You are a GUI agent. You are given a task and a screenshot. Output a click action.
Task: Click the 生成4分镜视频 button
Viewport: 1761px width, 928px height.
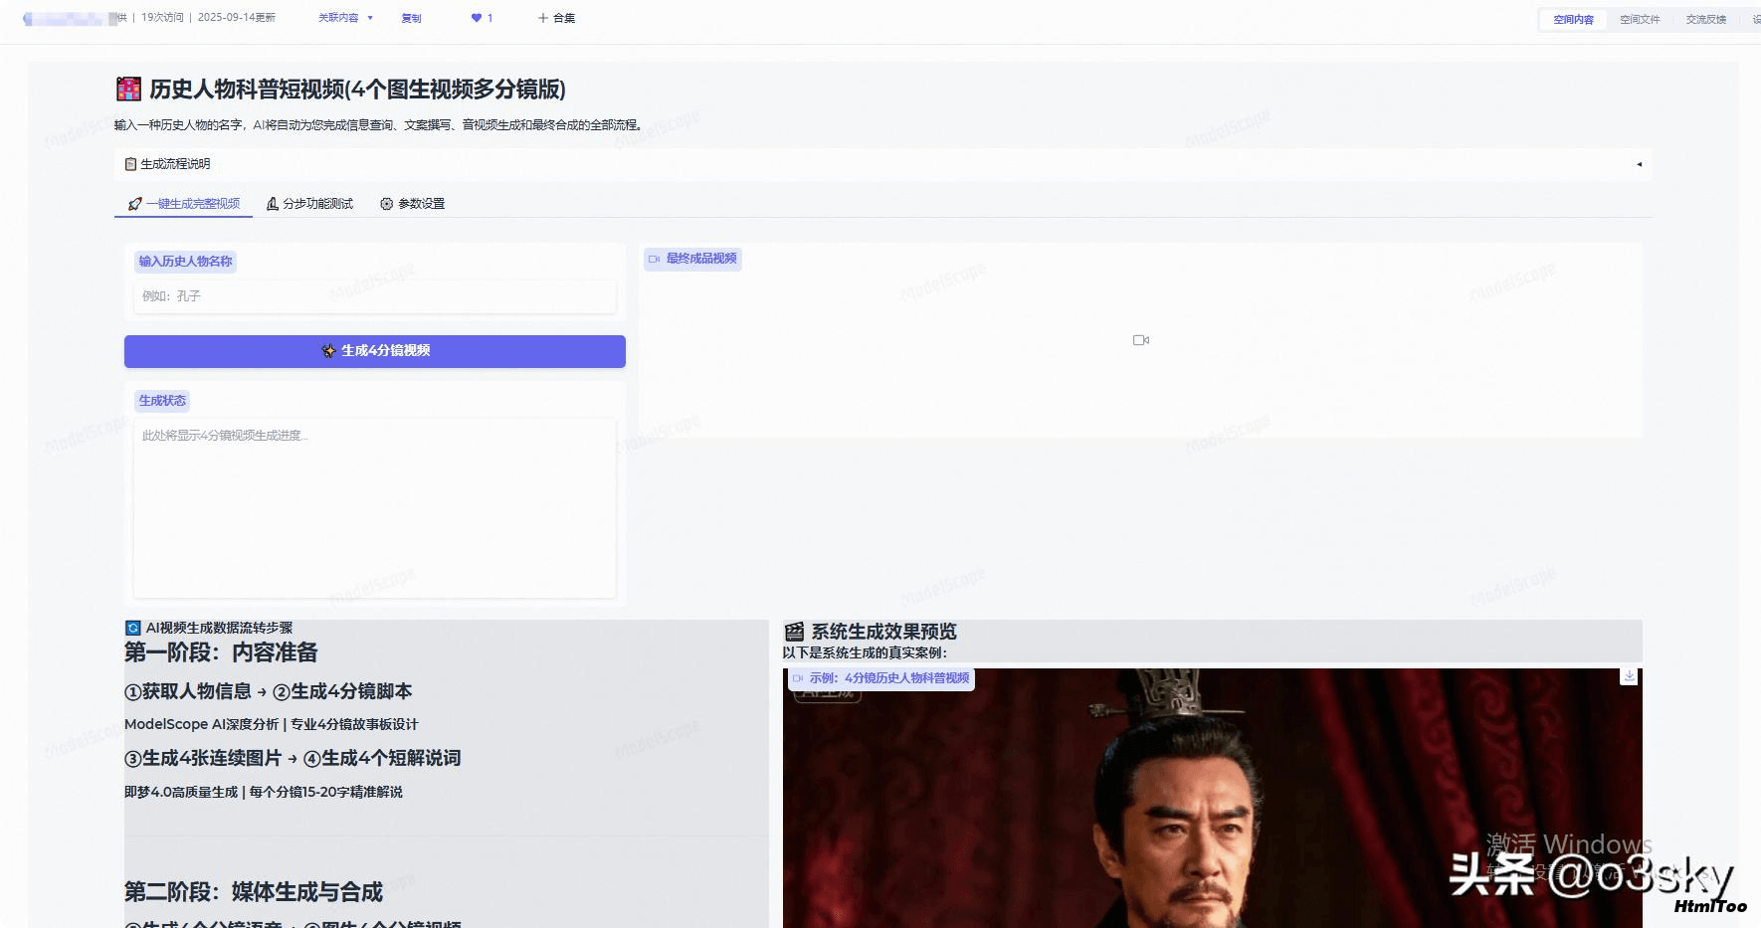point(374,351)
